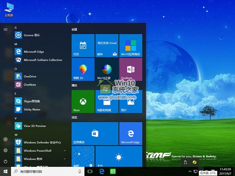The image size is (235, 176).
Task: Click the Windows Start button
Action: pyautogui.click(x=6, y=172)
